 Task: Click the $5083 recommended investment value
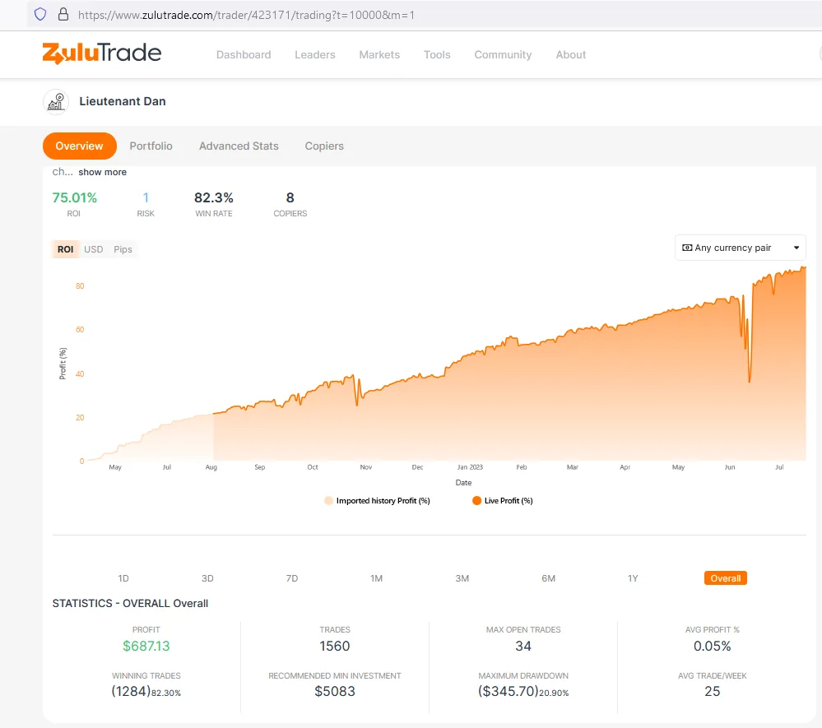[334, 691]
